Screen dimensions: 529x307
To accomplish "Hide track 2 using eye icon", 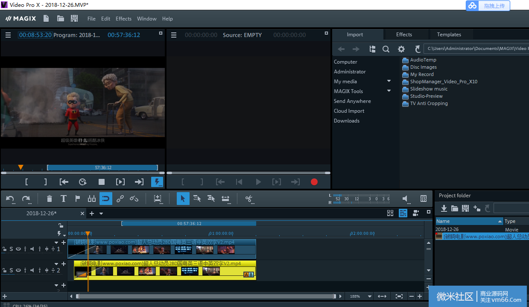I will (x=18, y=270).
